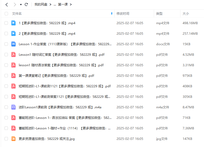Select checkbox for 语法加油站 答案 pdf
Viewport: 204px width, 147px height.
pyautogui.click(x=6, y=118)
